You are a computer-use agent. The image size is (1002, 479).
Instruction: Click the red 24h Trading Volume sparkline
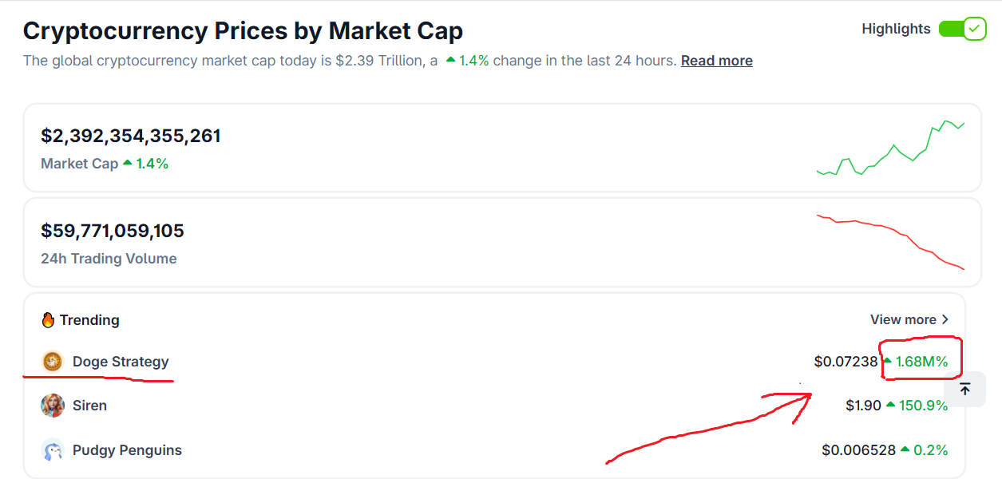pos(890,239)
